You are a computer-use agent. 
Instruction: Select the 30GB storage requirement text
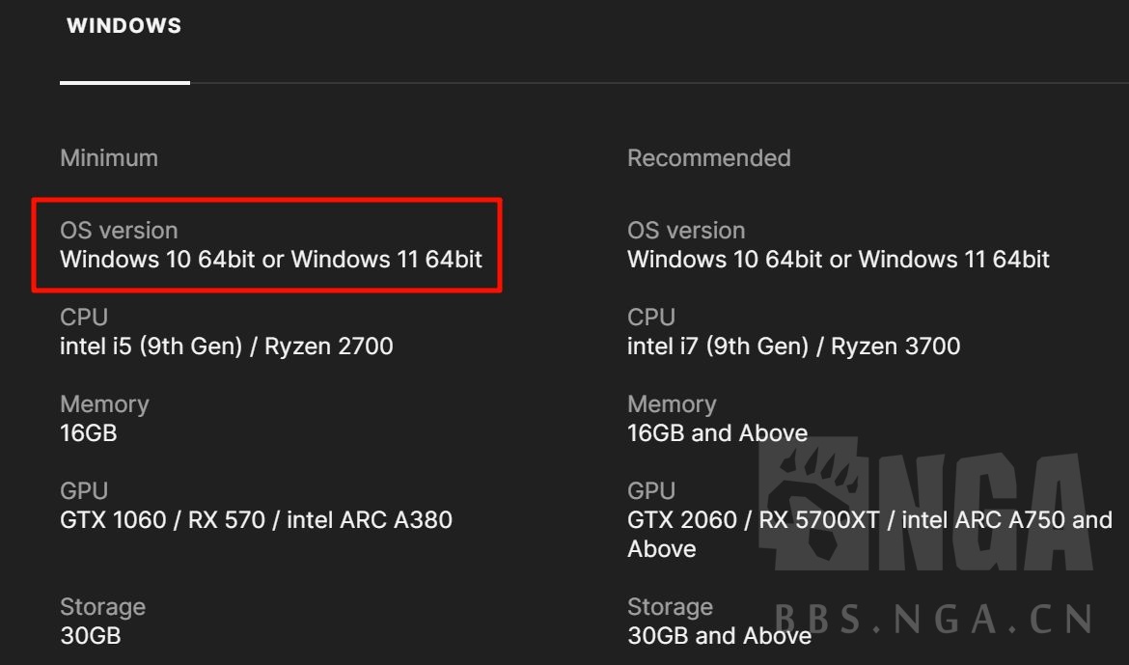[x=88, y=636]
